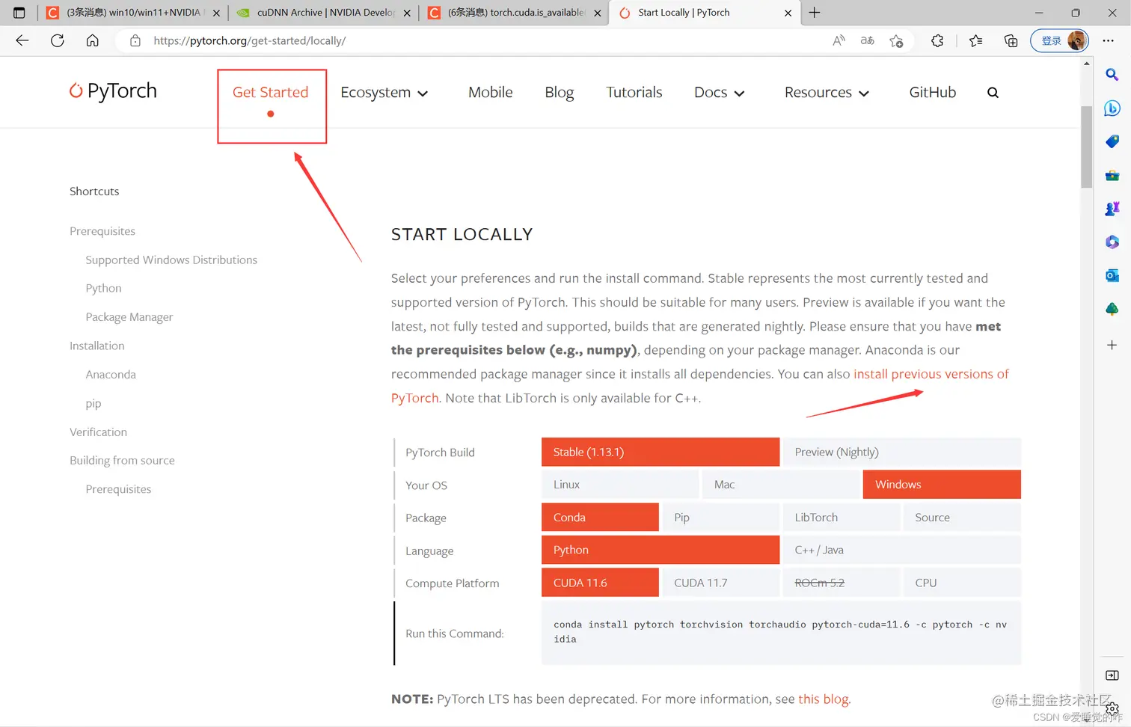Jump to Building from source shortcut
Viewport: 1131px width, 727px height.
122,460
